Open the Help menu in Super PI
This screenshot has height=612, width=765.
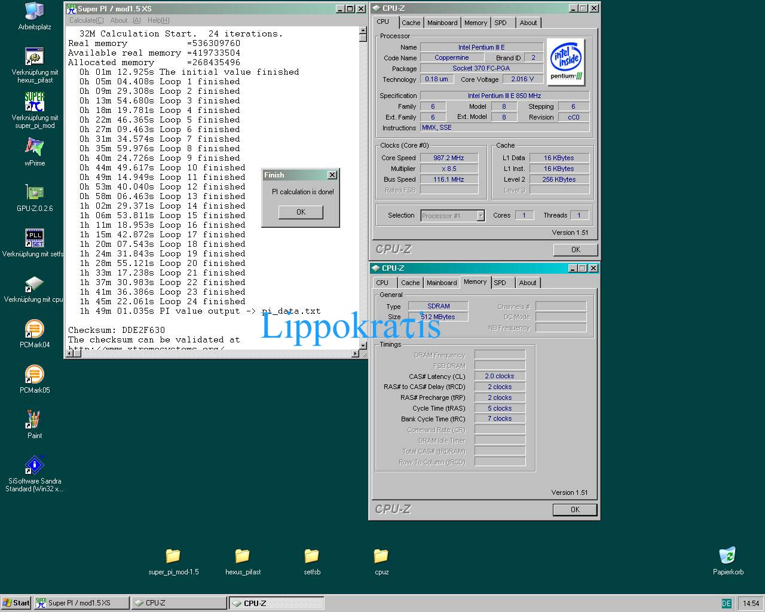click(158, 20)
